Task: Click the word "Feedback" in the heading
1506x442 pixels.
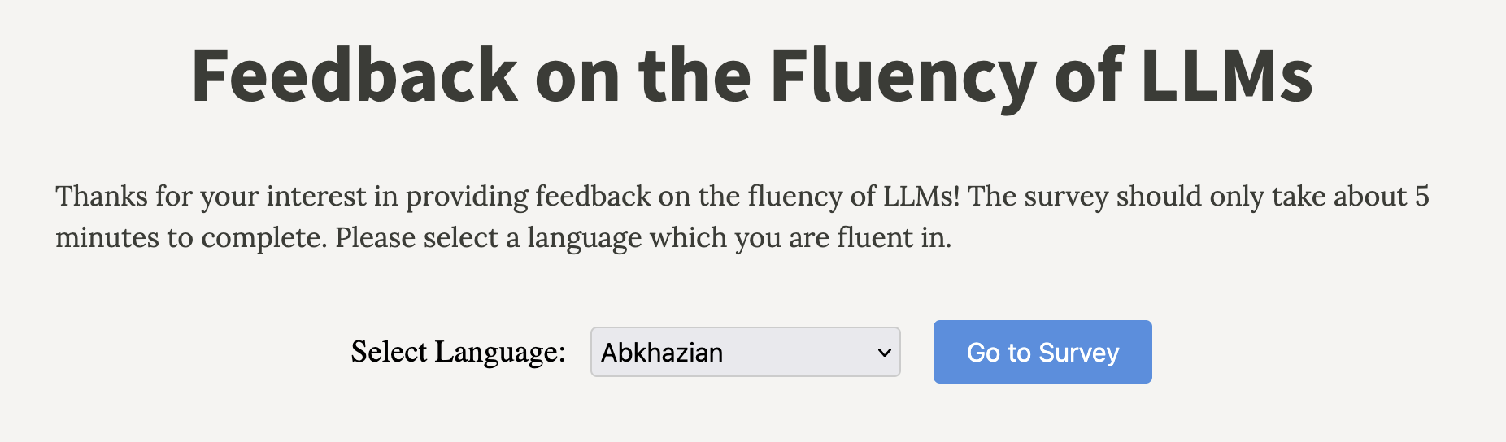Action: pyautogui.click(x=355, y=76)
